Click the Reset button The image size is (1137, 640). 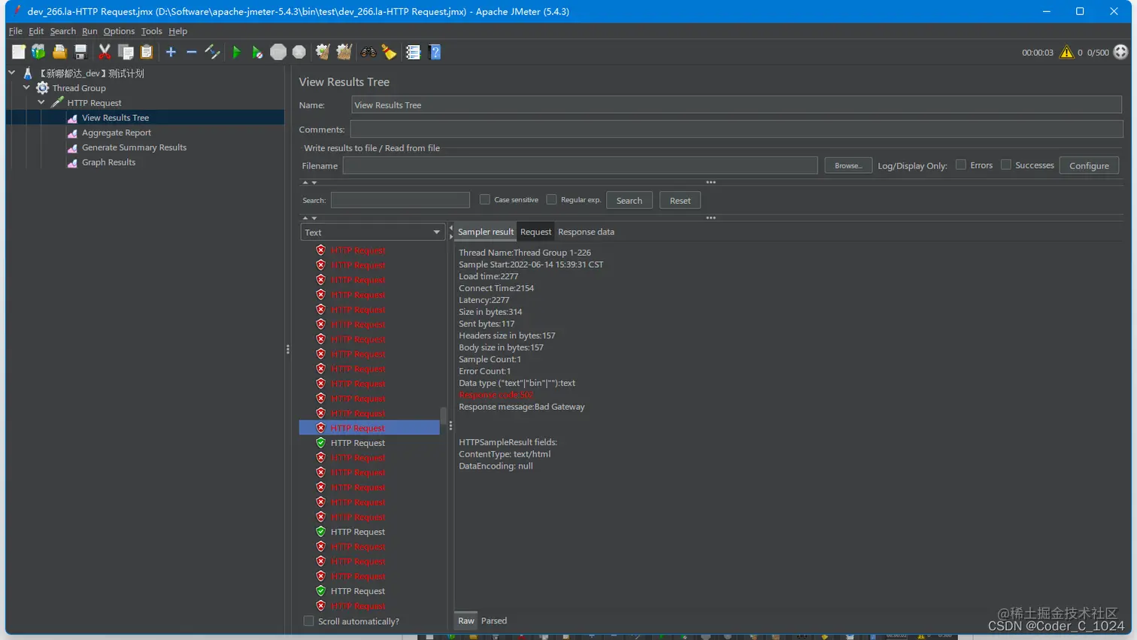(x=680, y=201)
